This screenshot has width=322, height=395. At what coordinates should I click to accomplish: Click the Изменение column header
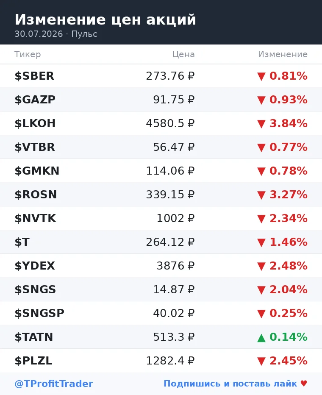coord(283,54)
